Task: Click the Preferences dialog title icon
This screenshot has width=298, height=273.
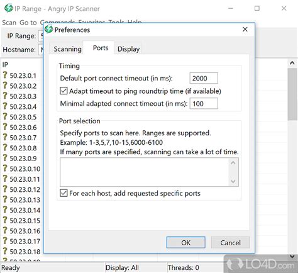Action: coord(48,29)
